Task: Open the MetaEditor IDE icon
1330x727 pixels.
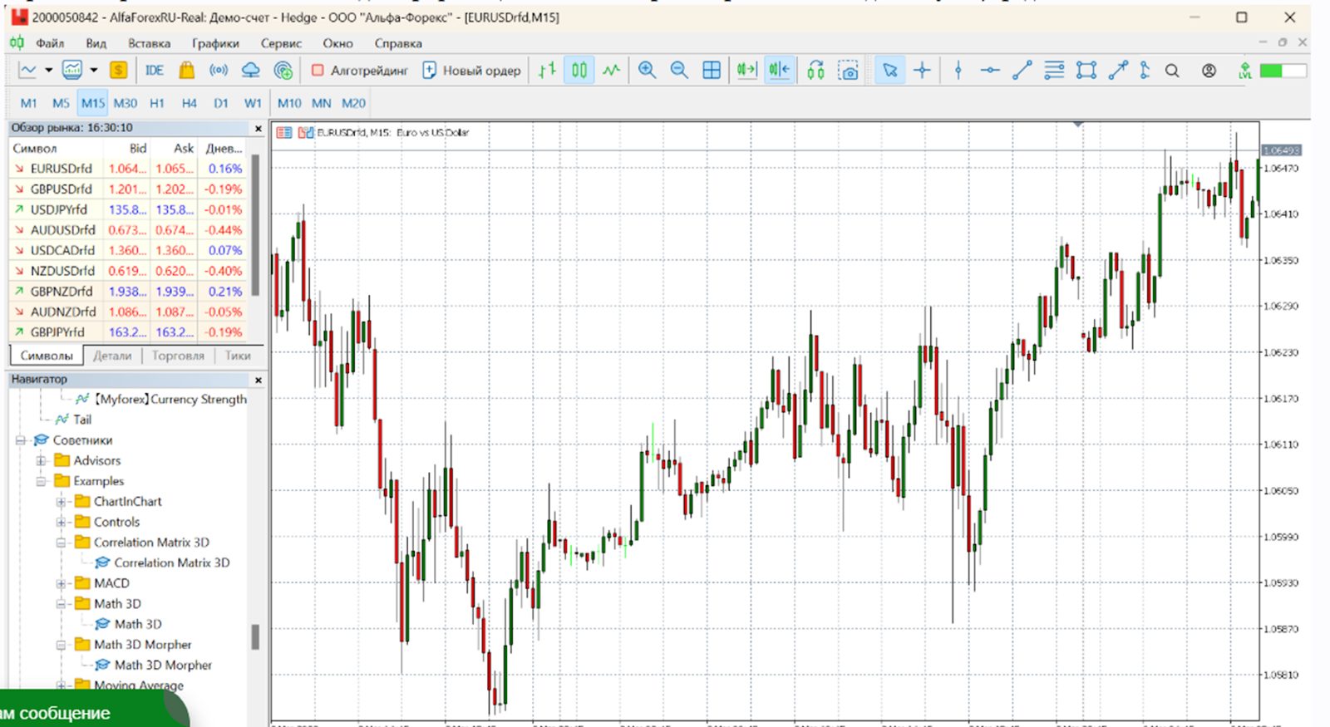Action: click(154, 71)
